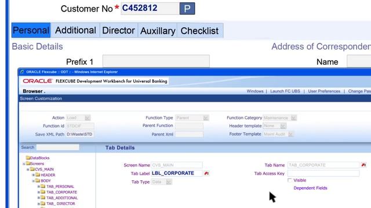Click the Function id field
Image resolution: width=371 pixels, height=208 pixels.
coord(80,126)
